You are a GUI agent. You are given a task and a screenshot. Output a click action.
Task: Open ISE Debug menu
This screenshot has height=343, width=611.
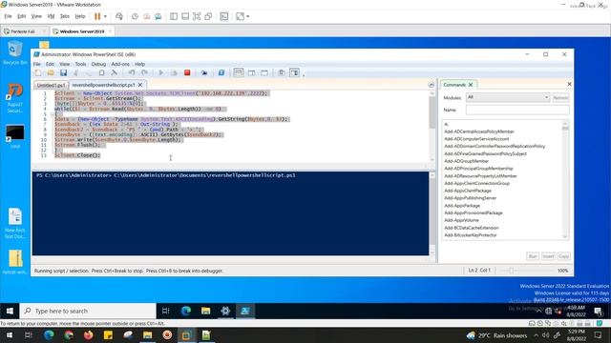pyautogui.click(x=98, y=64)
